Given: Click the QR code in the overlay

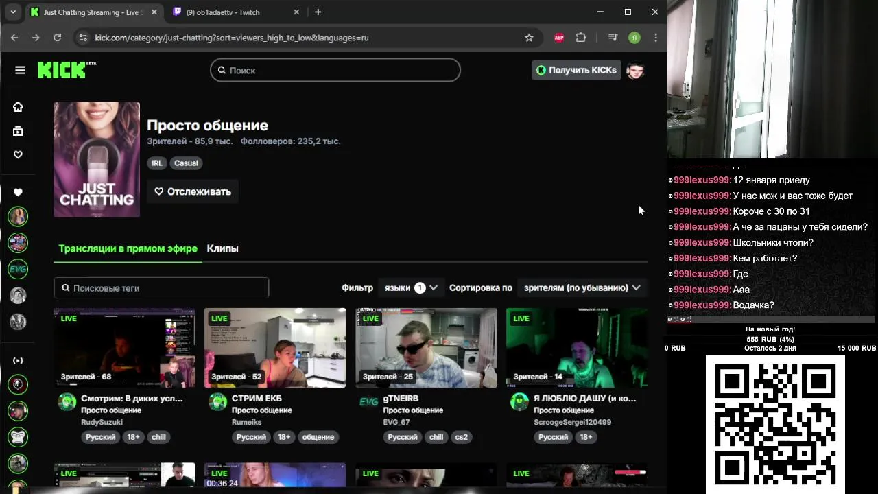Looking at the screenshot, I should point(775,424).
